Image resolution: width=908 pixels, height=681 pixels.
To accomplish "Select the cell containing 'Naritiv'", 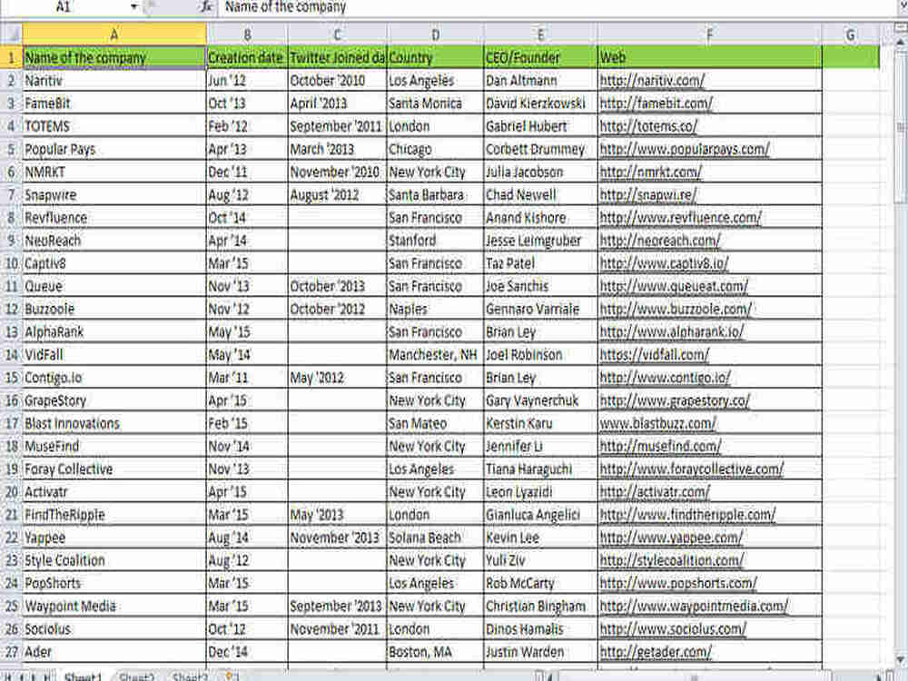I will (x=114, y=81).
